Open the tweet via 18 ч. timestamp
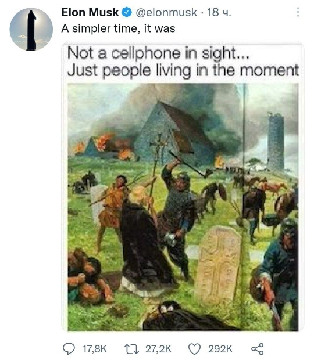 pyautogui.click(x=219, y=12)
